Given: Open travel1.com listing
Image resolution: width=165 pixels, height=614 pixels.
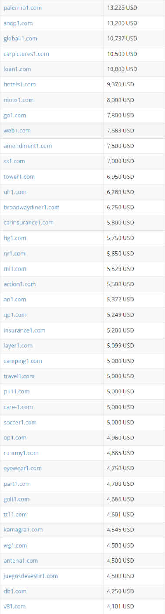Looking at the screenshot, I should (x=19, y=376).
